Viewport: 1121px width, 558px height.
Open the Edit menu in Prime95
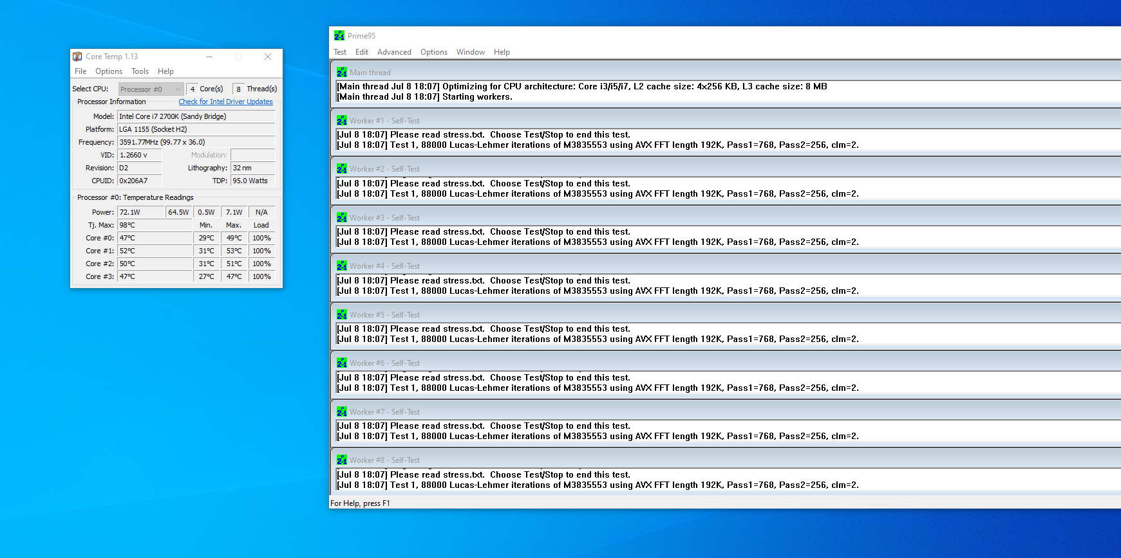point(362,52)
